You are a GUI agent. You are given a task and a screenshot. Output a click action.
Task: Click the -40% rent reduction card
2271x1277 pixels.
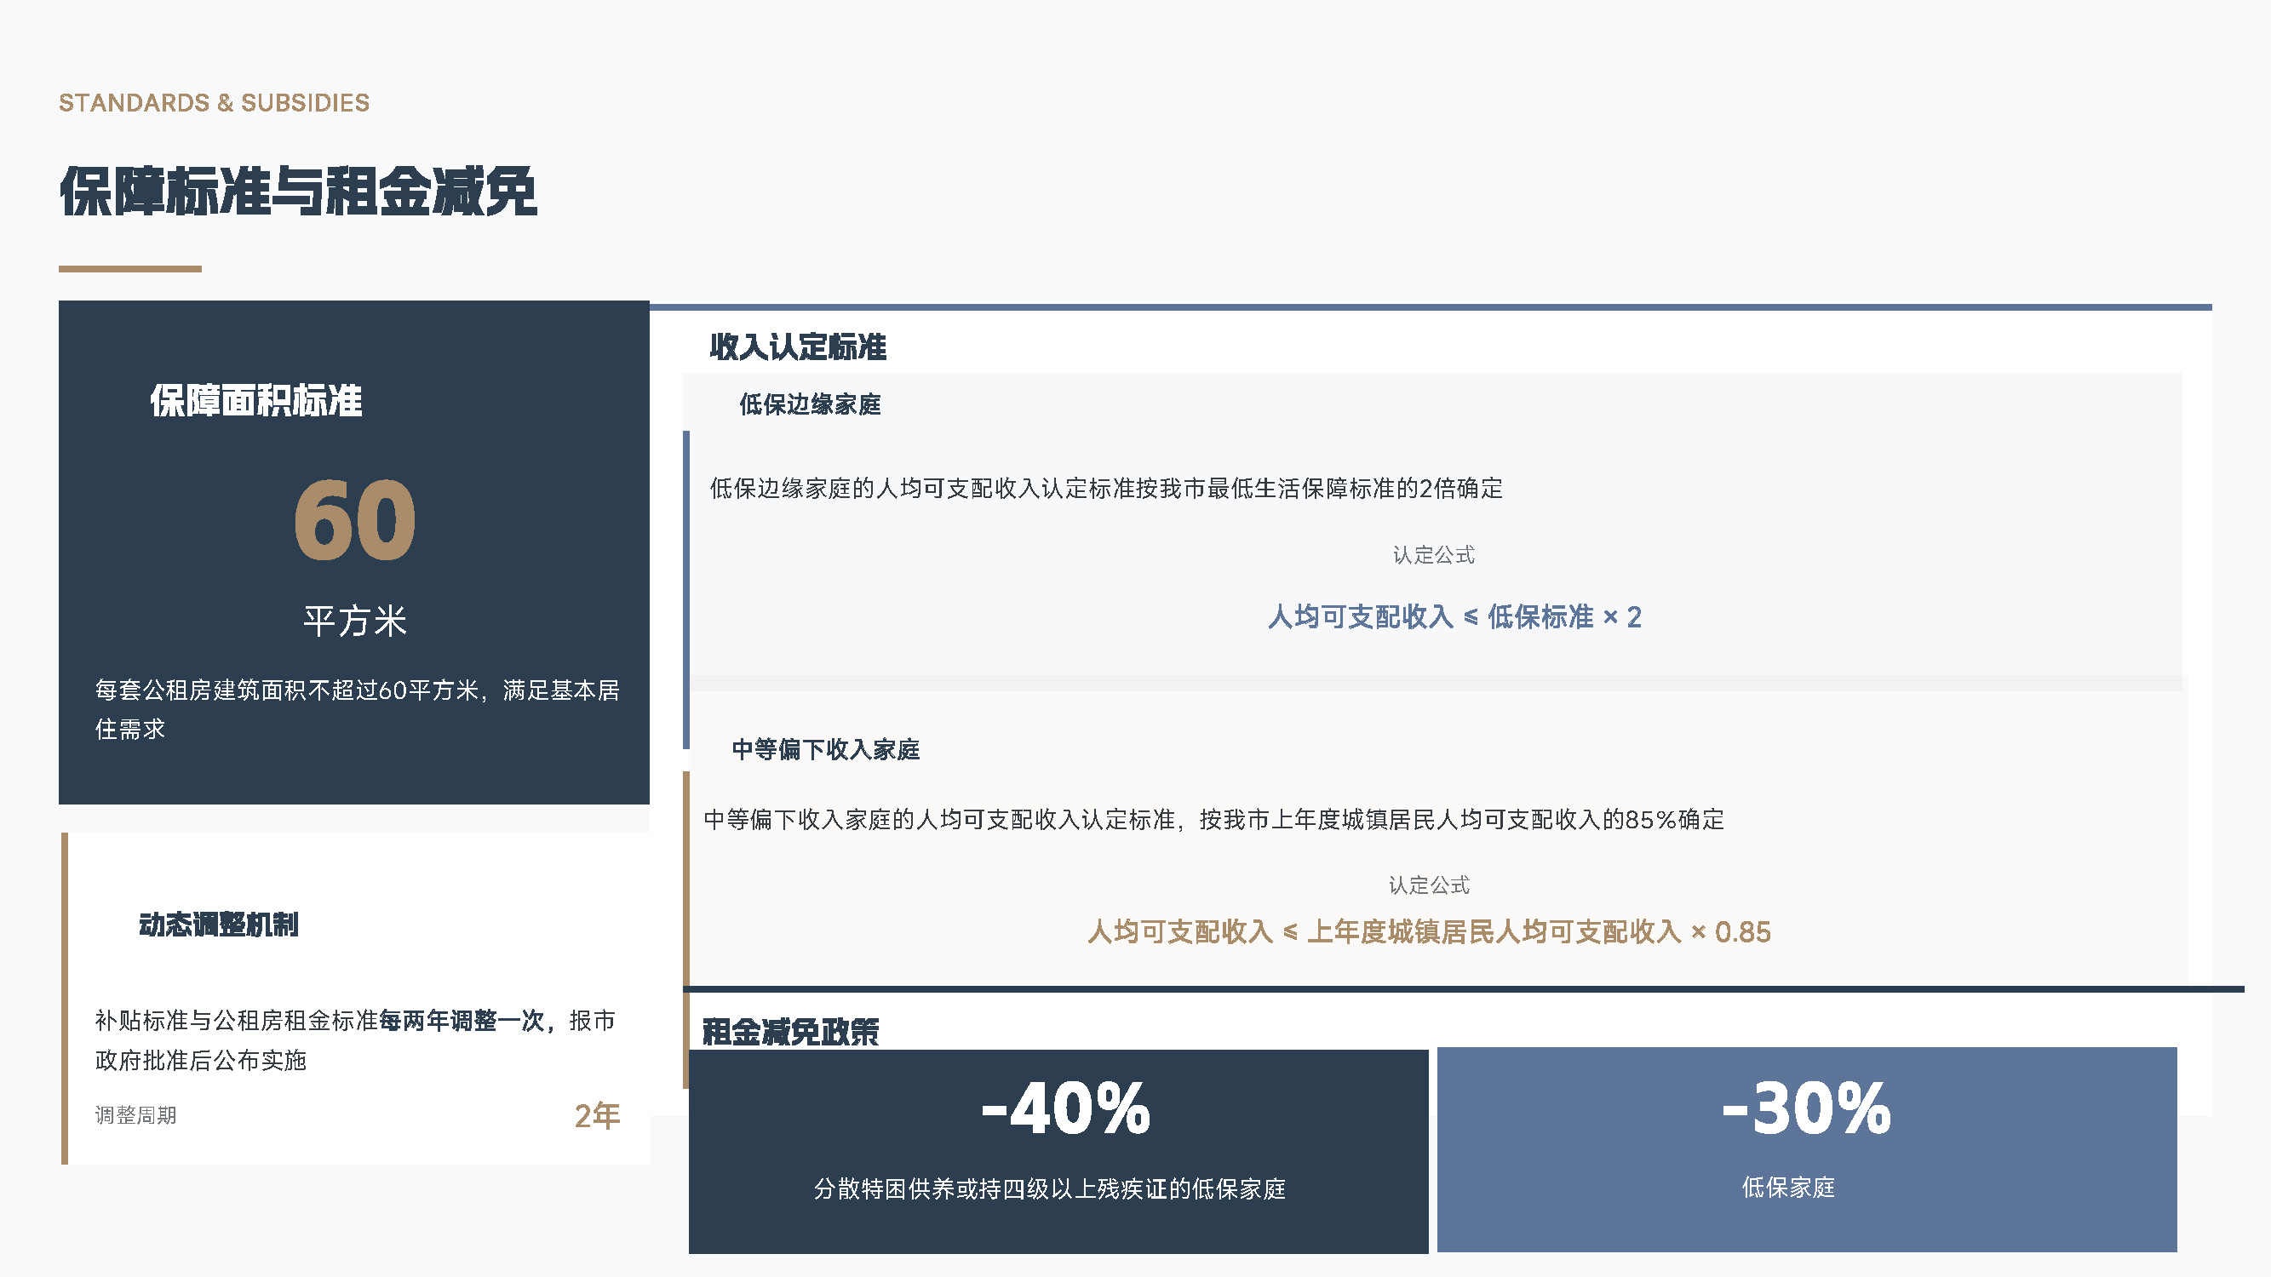1065,1108
